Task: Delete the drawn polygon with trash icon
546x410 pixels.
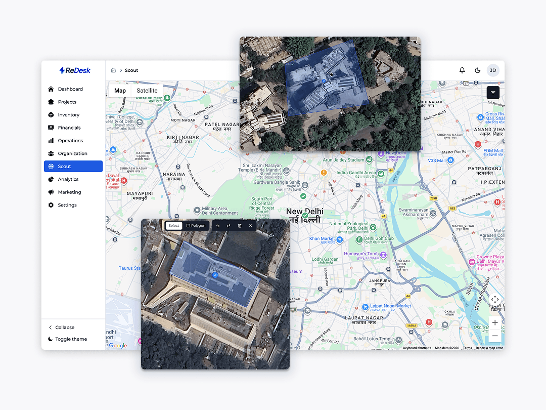Action: [x=240, y=226]
